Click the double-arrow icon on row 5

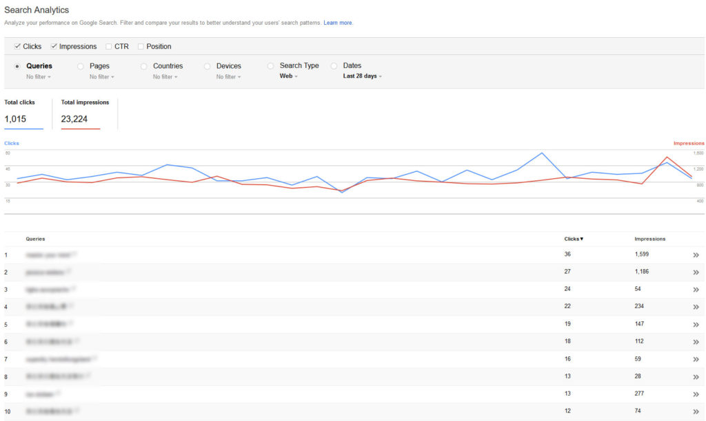click(x=695, y=324)
